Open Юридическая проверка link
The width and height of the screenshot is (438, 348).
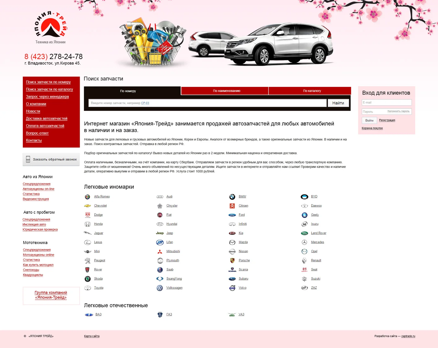tap(40, 229)
